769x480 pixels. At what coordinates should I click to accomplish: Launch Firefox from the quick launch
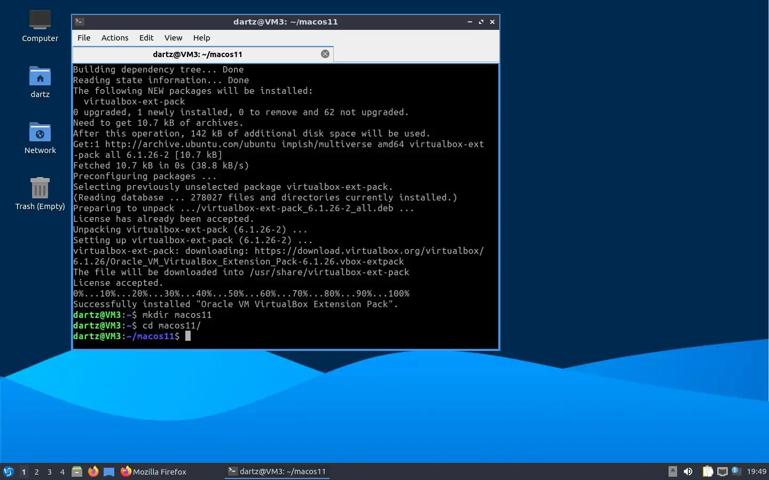coord(93,471)
